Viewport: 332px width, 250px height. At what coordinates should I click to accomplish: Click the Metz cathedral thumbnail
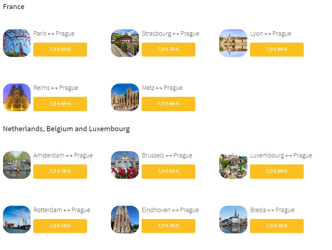click(x=125, y=97)
